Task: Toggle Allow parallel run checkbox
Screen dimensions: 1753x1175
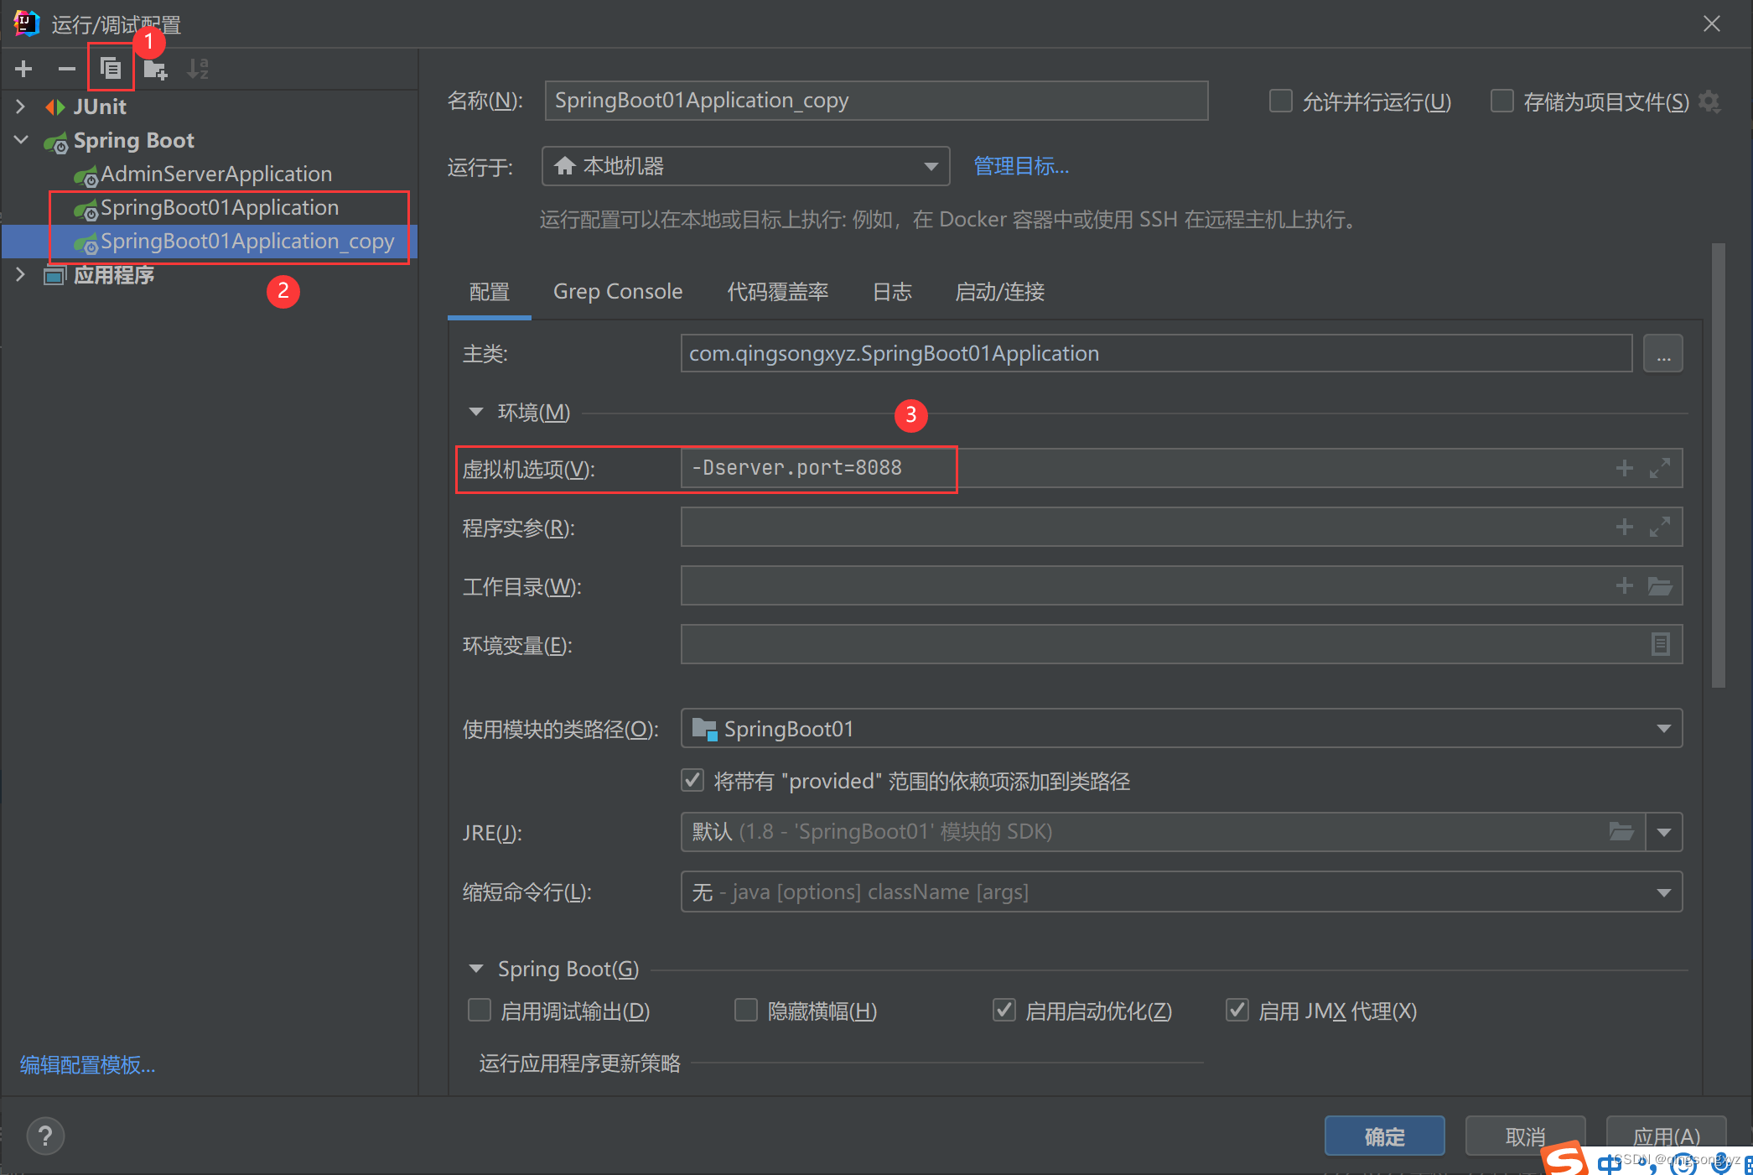Action: pyautogui.click(x=1280, y=101)
